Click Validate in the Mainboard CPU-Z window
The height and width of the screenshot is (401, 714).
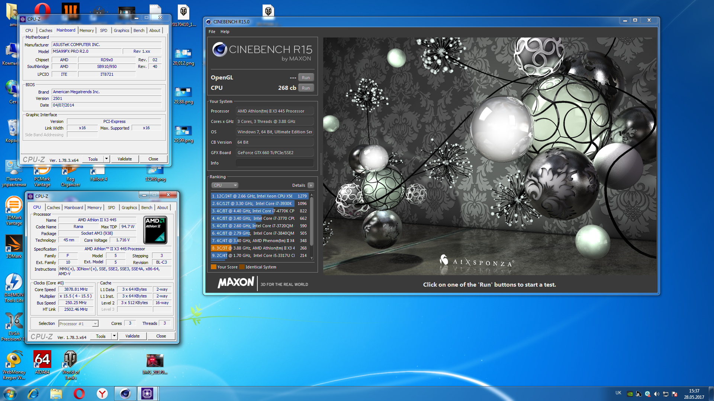coord(125,159)
